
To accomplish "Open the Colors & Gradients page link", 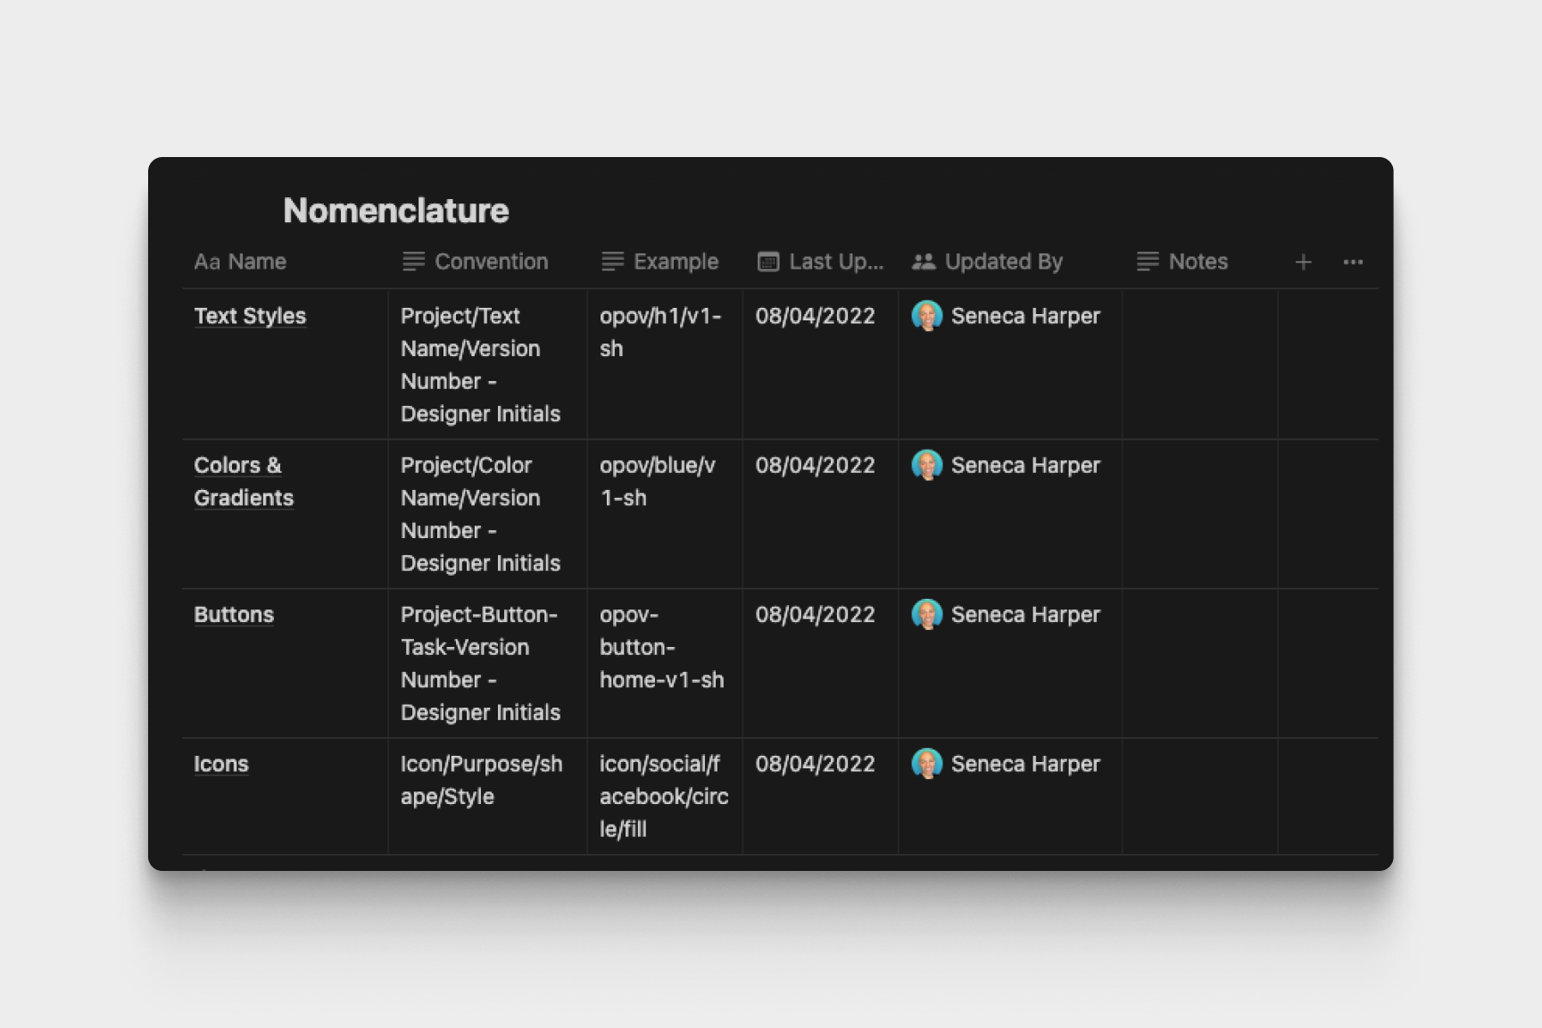I will click(x=243, y=482).
